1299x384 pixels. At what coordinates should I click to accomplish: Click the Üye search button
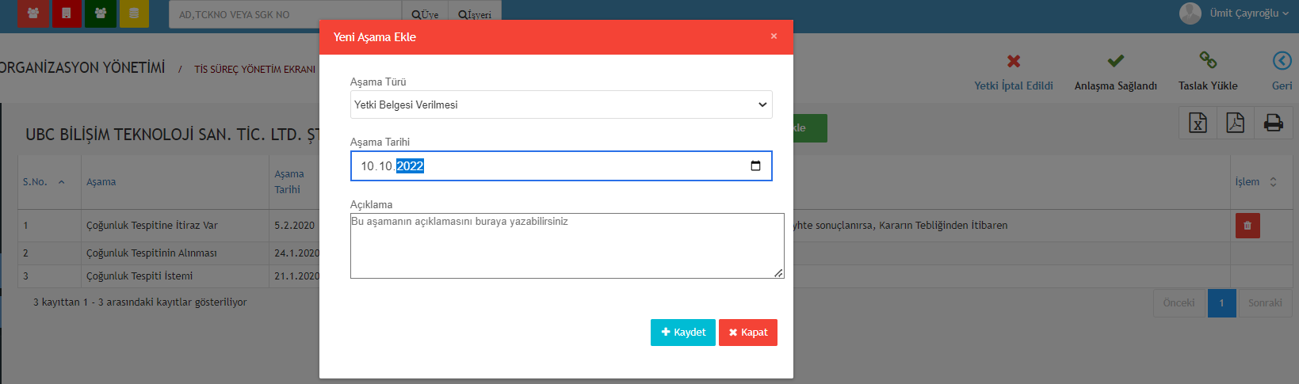426,14
